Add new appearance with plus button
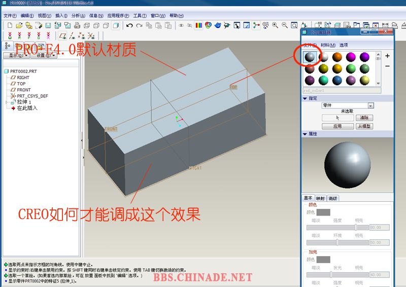The height and width of the screenshot is (287, 406). tap(387, 56)
